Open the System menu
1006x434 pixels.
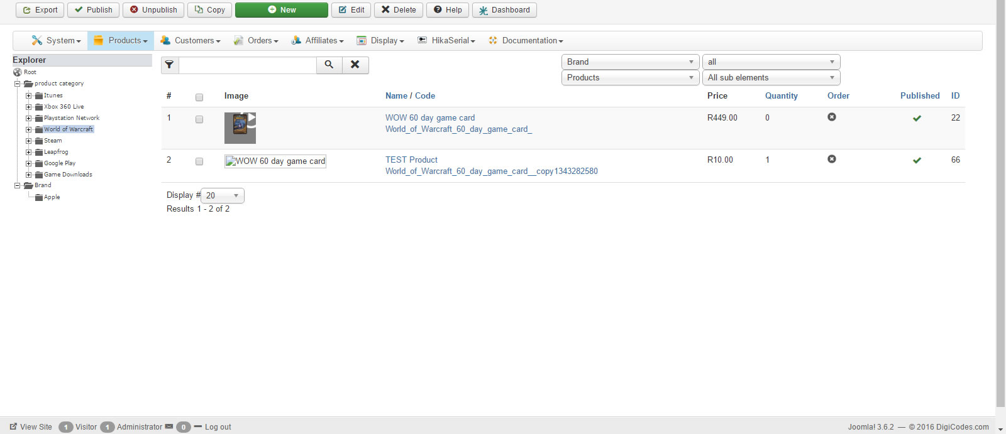click(x=57, y=41)
